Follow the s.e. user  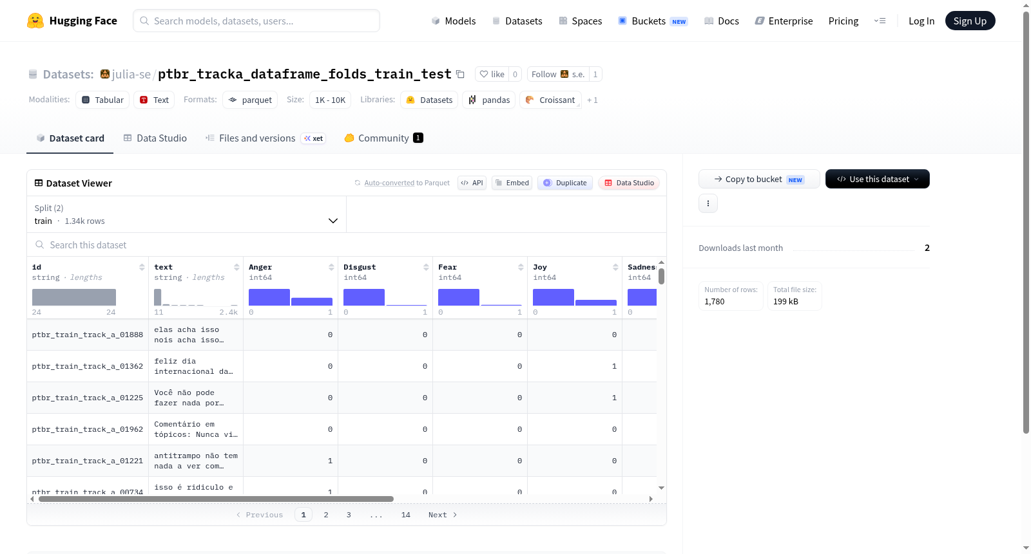pos(558,74)
